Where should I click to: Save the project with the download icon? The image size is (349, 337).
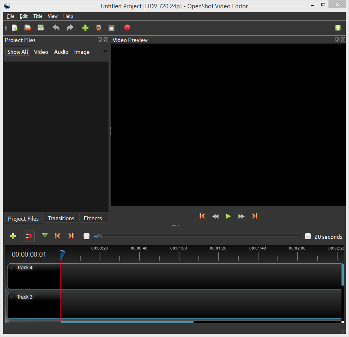coord(41,28)
